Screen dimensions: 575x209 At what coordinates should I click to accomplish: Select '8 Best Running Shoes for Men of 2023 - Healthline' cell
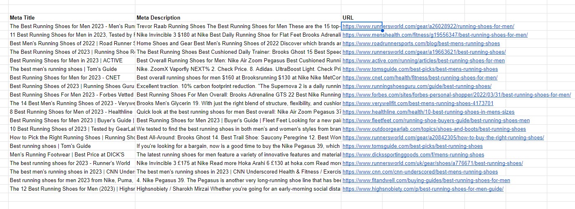72,112
